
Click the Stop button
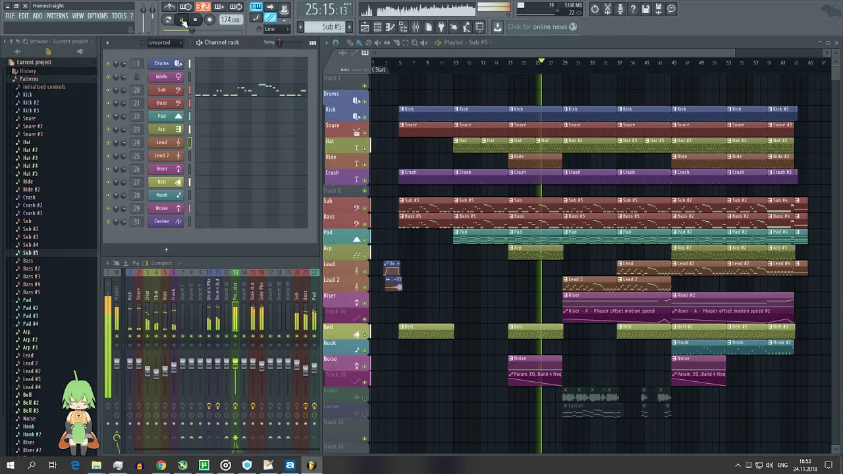pos(195,20)
